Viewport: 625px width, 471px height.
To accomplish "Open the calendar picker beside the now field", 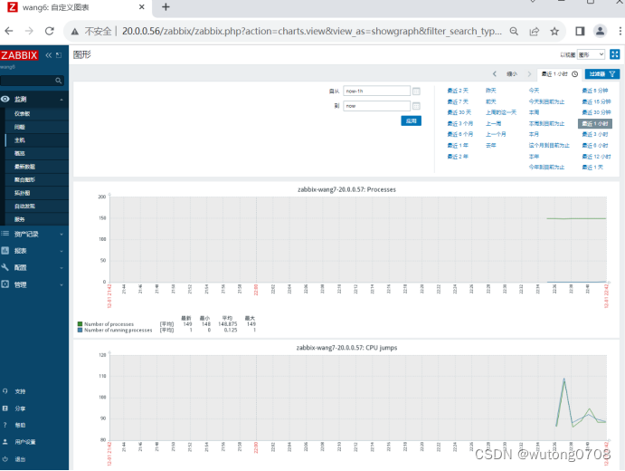I will click(x=416, y=106).
